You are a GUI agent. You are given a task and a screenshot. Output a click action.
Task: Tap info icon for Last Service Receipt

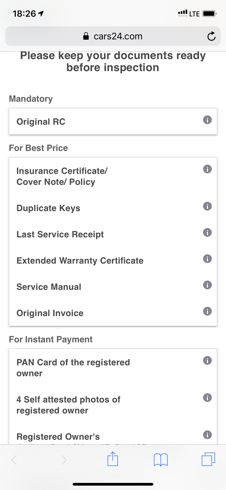(x=207, y=232)
